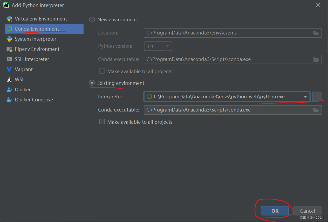This screenshot has height=222, width=328.
Task: Enable Make available to all projects under New environment
Action: click(x=102, y=71)
